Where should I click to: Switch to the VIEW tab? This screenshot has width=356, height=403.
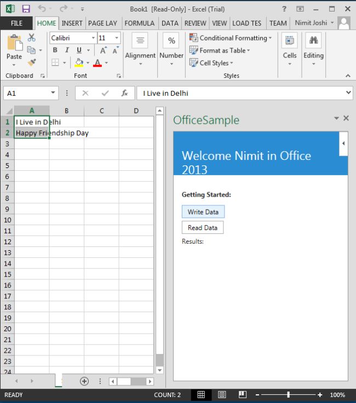pos(219,23)
